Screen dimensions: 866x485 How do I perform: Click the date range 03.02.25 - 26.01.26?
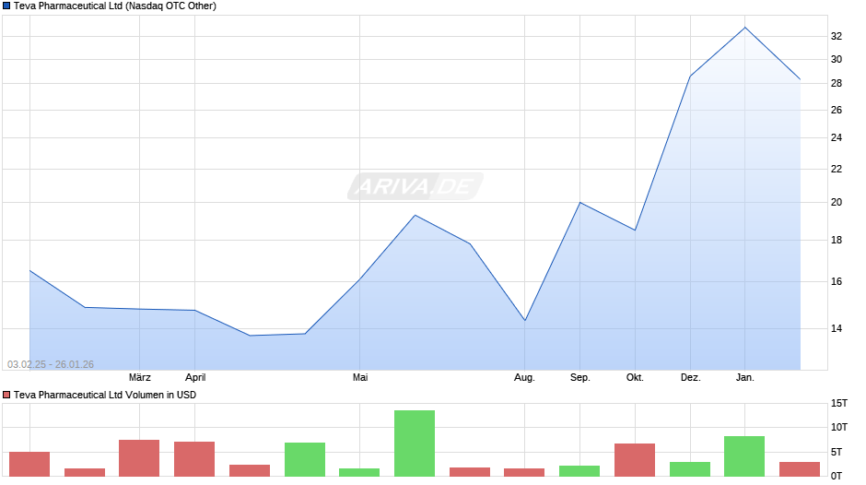51,364
